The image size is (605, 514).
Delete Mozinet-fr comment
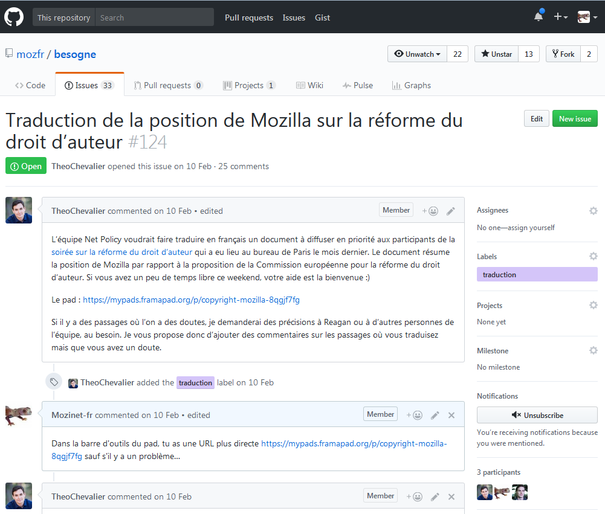point(451,416)
